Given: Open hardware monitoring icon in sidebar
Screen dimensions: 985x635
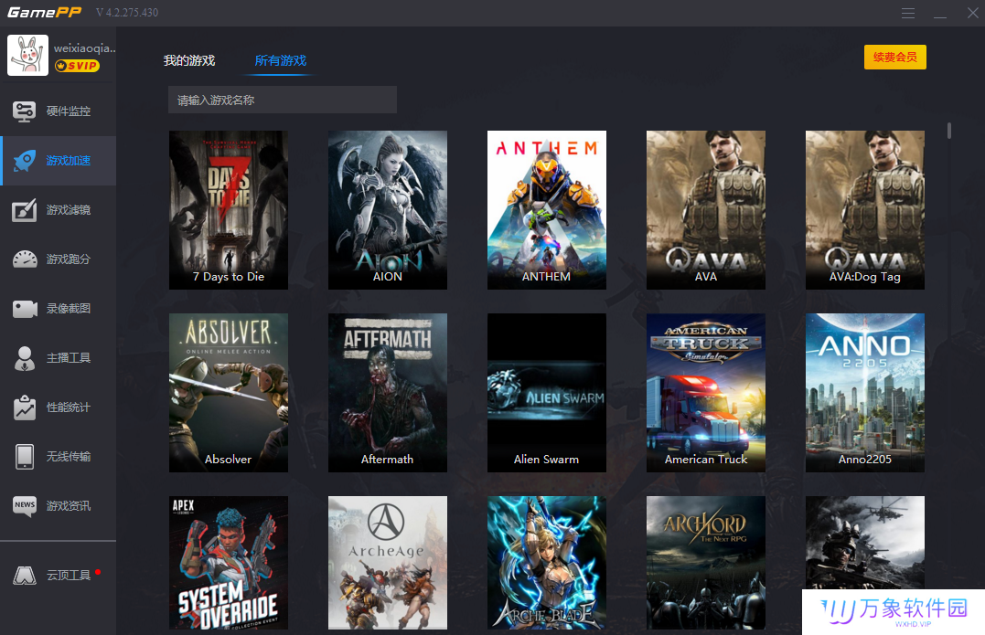Looking at the screenshot, I should pos(25,111).
